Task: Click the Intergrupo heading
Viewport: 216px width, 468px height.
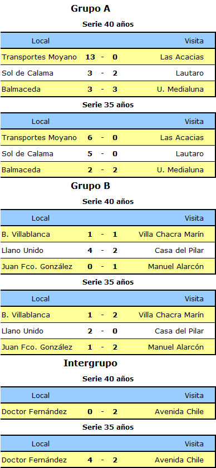Action: click(91, 364)
